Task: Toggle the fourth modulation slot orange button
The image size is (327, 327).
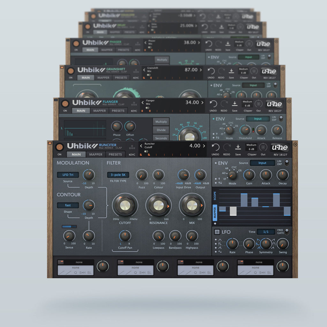Action: (240, 262)
